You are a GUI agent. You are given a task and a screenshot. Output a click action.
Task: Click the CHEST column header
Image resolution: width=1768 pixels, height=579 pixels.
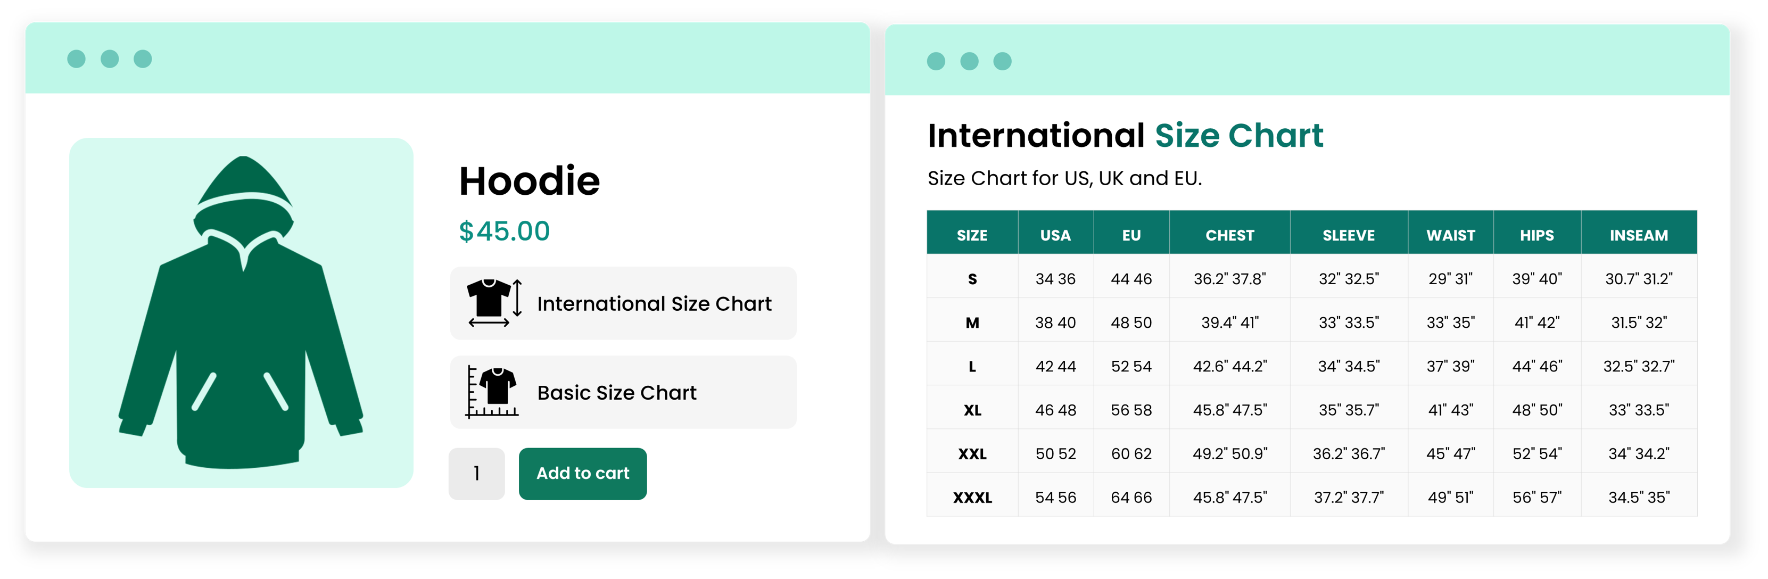1229,235
